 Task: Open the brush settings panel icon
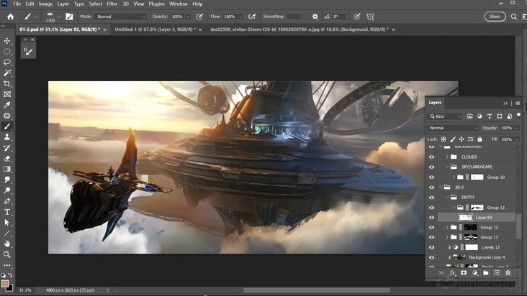point(69,17)
